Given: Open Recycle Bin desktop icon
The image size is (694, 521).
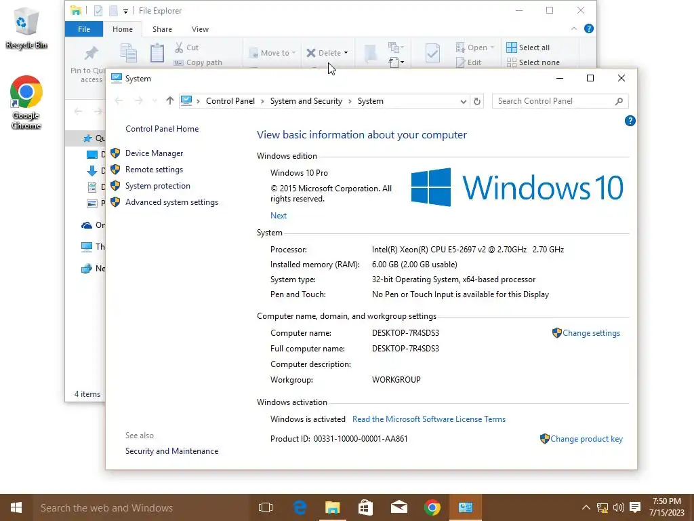Looking at the screenshot, I should pos(26,28).
